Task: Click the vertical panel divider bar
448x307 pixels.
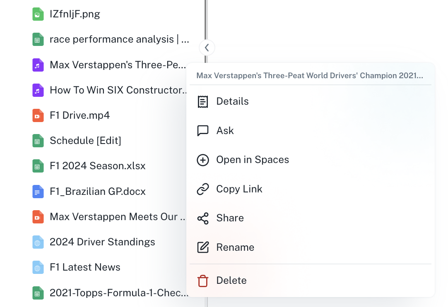Action: tap(206, 20)
